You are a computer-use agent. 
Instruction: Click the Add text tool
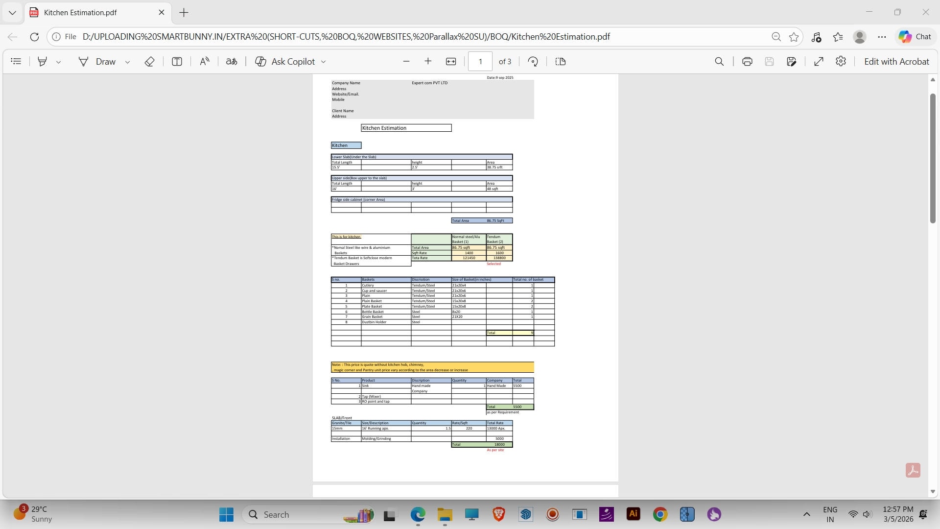[x=177, y=61]
